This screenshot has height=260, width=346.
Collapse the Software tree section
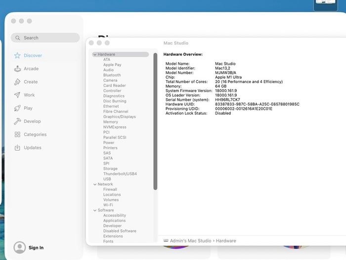pos(95,210)
